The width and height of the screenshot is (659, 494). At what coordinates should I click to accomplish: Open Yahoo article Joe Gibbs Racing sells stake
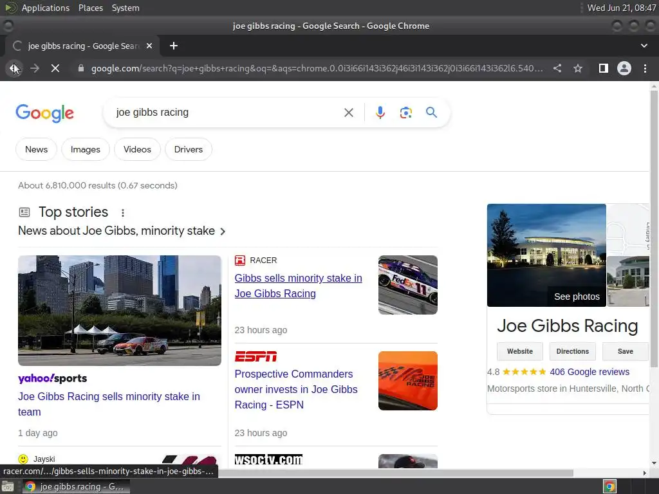click(109, 404)
